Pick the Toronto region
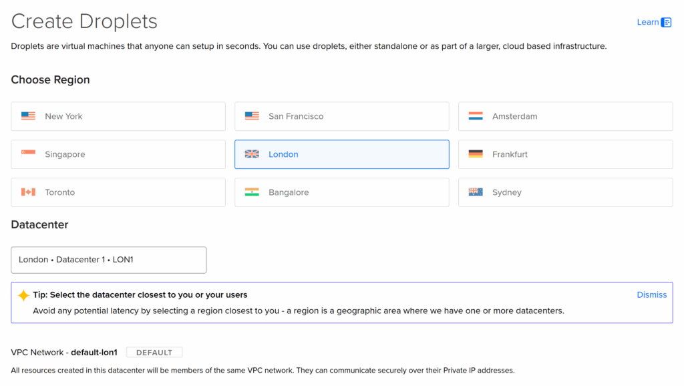 coord(118,192)
